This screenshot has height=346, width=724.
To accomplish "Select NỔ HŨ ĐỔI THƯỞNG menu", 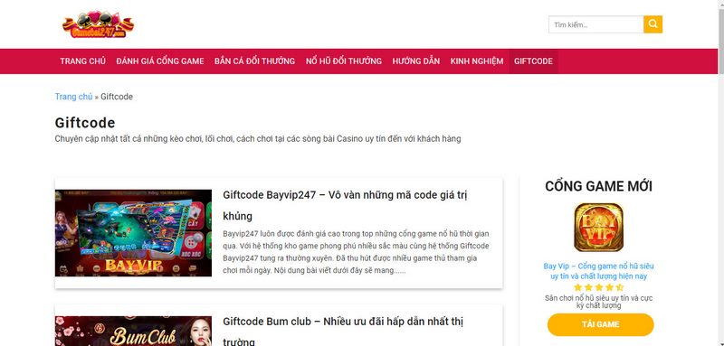I will (344, 61).
